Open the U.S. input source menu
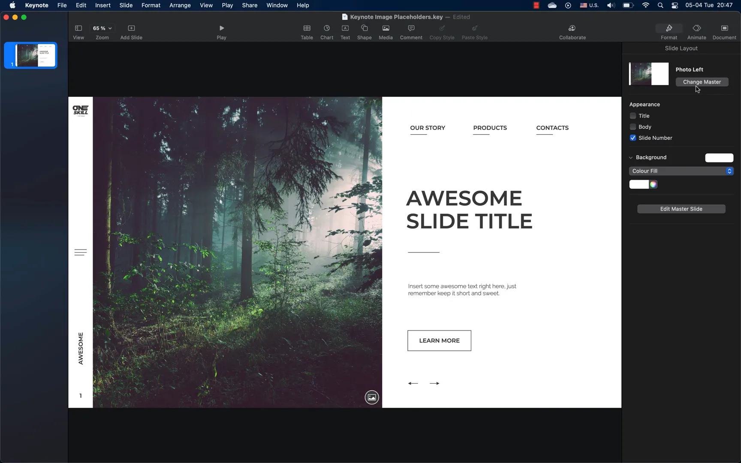The width and height of the screenshot is (741, 463). pyautogui.click(x=589, y=6)
